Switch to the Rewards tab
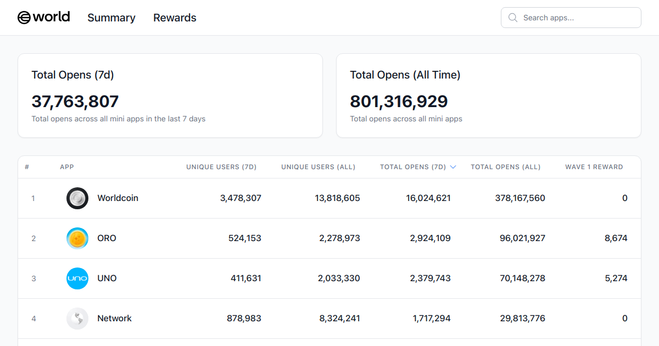This screenshot has height=346, width=659. (x=175, y=18)
